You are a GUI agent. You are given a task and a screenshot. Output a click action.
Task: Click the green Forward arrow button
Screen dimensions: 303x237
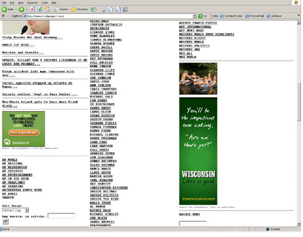point(21,9)
